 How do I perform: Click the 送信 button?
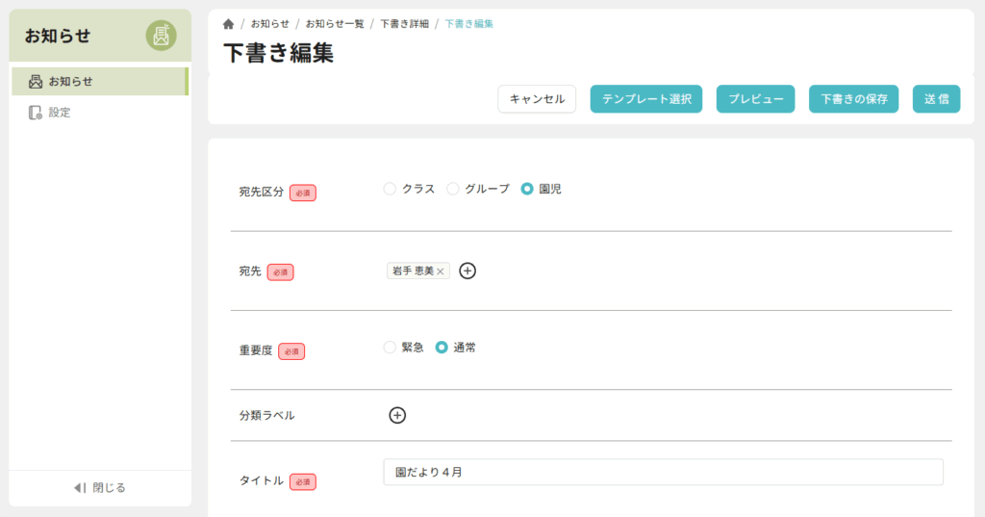coord(936,99)
